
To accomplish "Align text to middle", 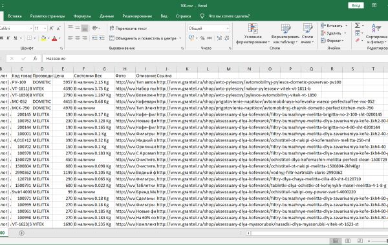I will pyautogui.click(x=78, y=28).
